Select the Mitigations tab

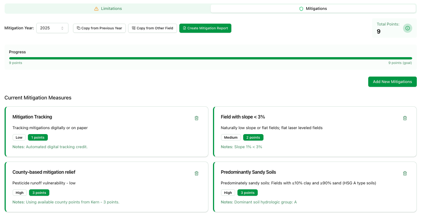tap(313, 9)
